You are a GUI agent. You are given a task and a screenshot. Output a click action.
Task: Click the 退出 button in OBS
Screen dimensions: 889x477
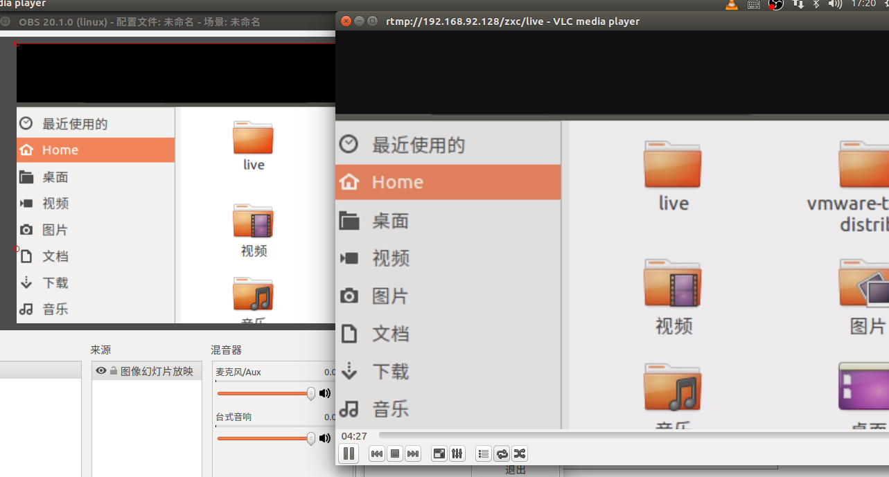pyautogui.click(x=516, y=471)
